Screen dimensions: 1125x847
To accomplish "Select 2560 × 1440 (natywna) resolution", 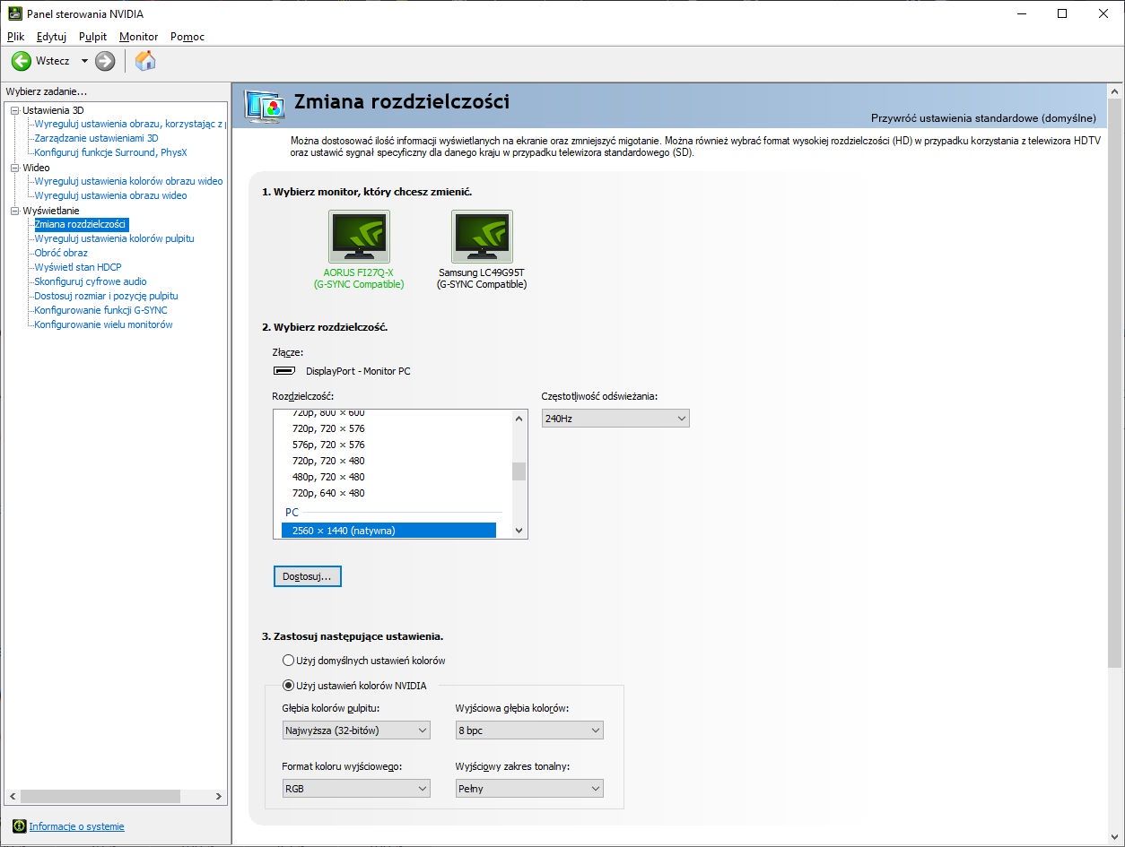I will pyautogui.click(x=388, y=531).
